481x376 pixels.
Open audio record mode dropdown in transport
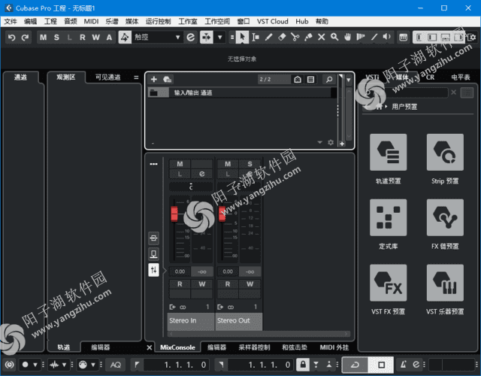[x=64, y=364]
